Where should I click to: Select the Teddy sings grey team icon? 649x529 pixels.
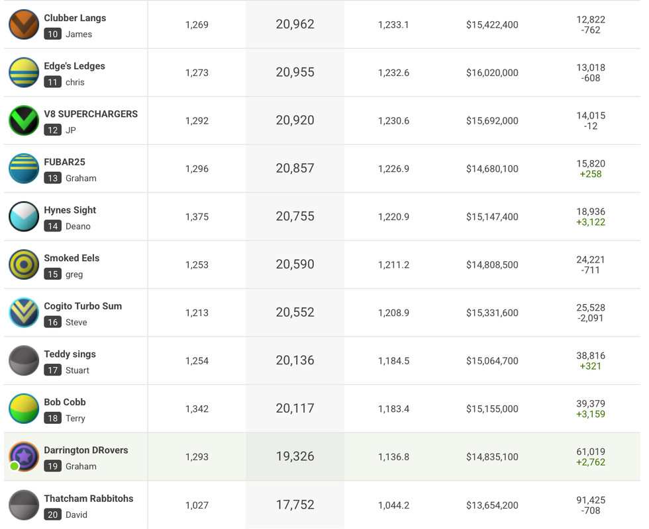pyautogui.click(x=24, y=360)
